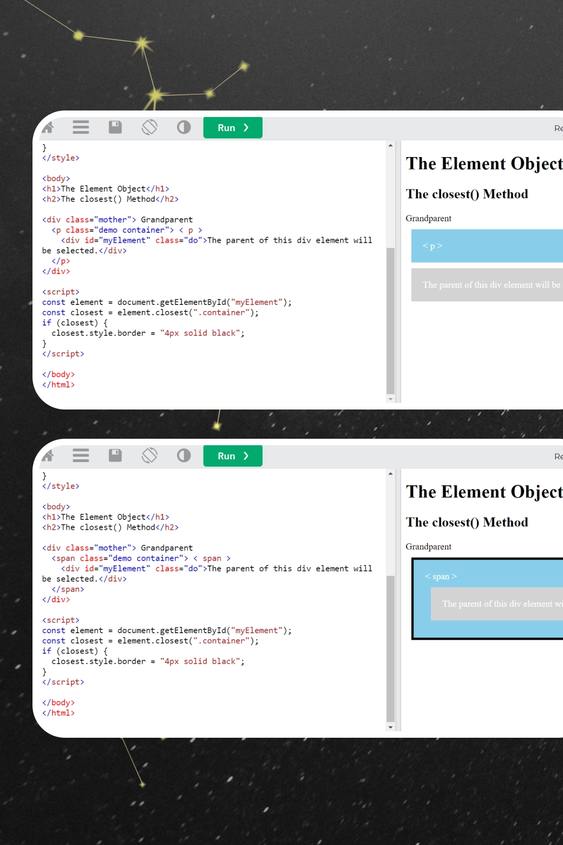Click the '<body>' line in the top editor

click(x=56, y=179)
